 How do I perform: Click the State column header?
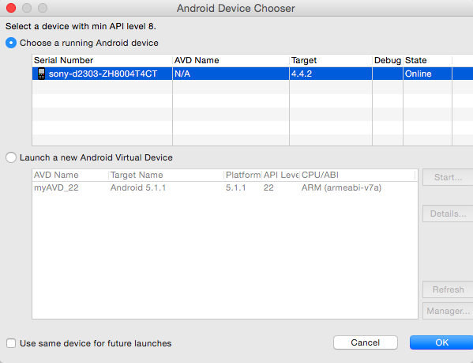427,60
